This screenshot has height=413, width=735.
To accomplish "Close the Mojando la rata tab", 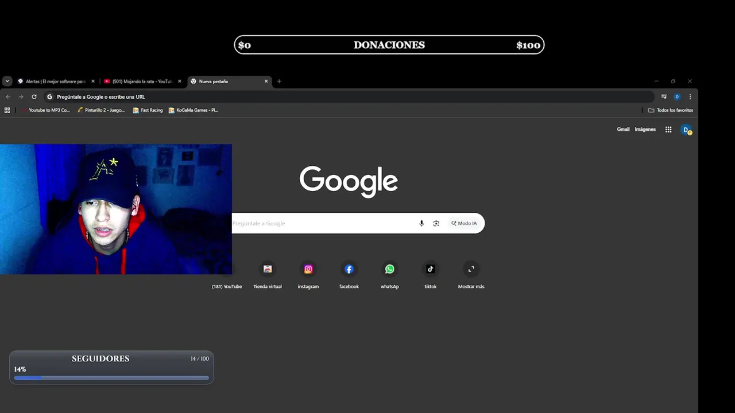I will click(x=179, y=81).
